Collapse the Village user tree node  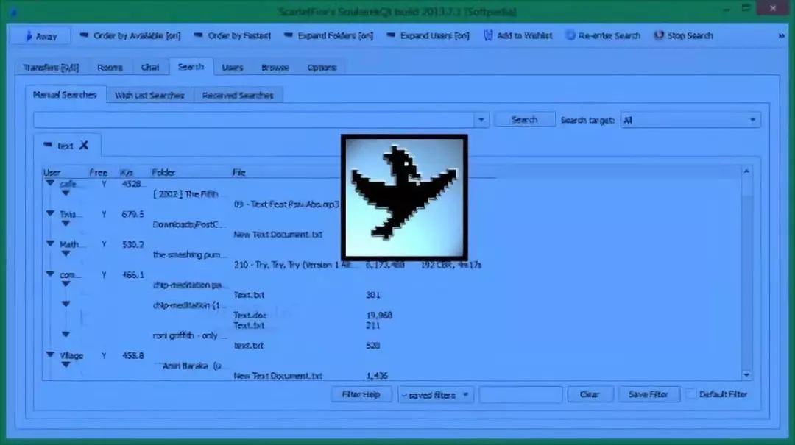pos(51,356)
